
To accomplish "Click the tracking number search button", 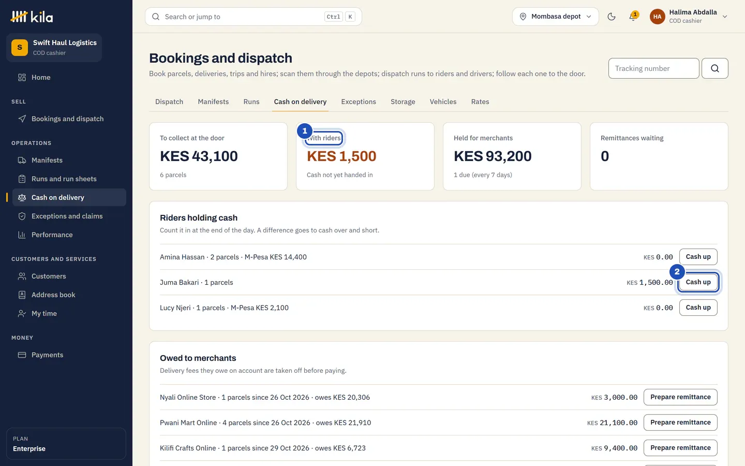I will pos(715,68).
